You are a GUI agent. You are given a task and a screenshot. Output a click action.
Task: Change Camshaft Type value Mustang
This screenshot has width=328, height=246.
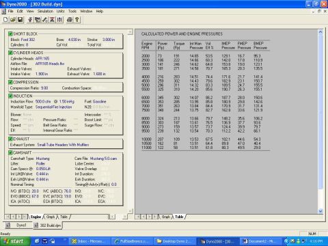click(x=42, y=159)
